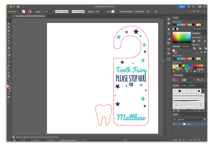
Task: Click Layer 1 target circle
Action: point(203,124)
